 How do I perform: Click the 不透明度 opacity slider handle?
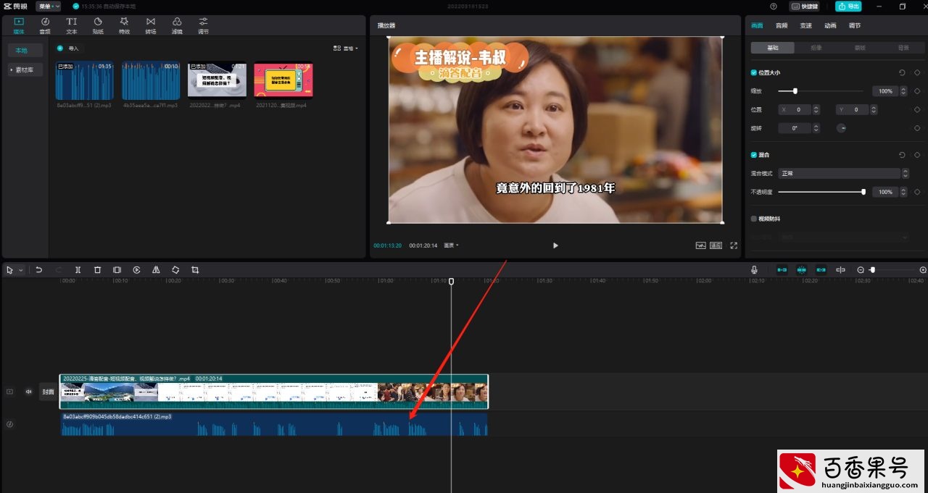click(863, 192)
